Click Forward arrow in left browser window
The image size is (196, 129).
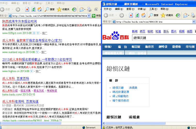click(18, 9)
